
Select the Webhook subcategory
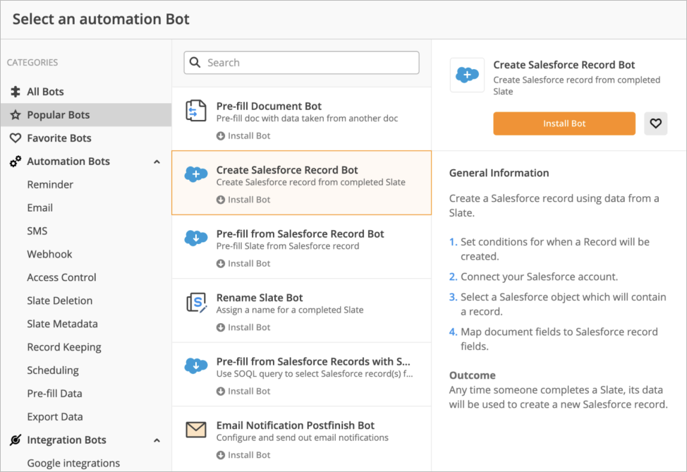(x=49, y=254)
